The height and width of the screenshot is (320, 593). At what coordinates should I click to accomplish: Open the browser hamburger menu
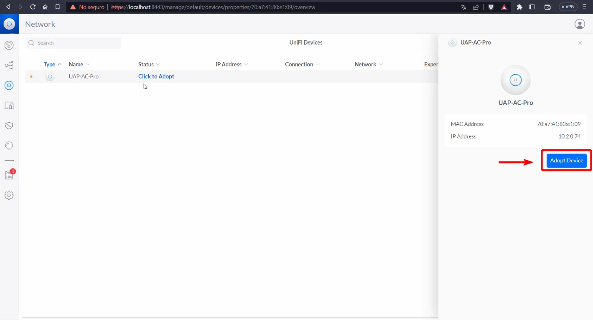[x=585, y=7]
